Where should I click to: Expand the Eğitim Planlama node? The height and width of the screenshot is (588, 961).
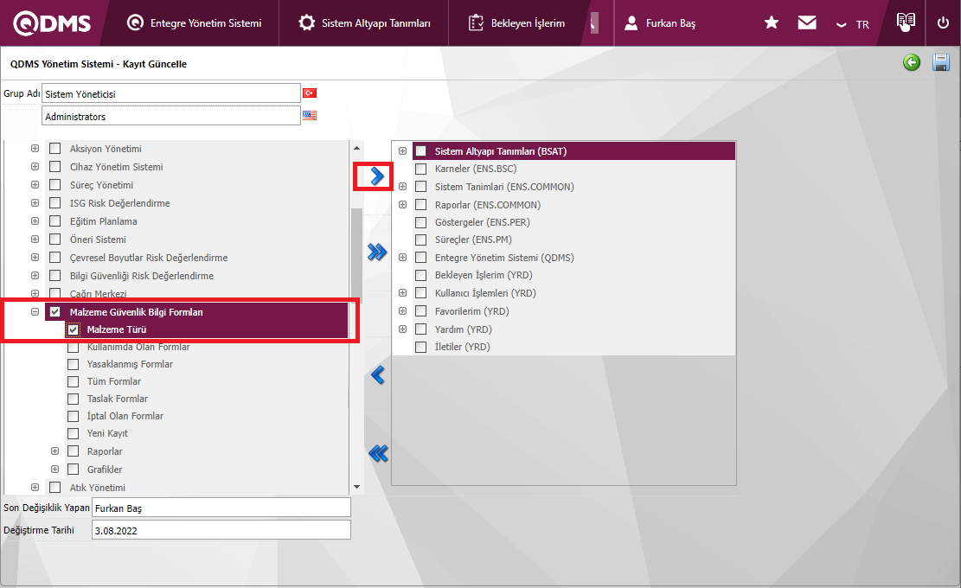pos(35,221)
